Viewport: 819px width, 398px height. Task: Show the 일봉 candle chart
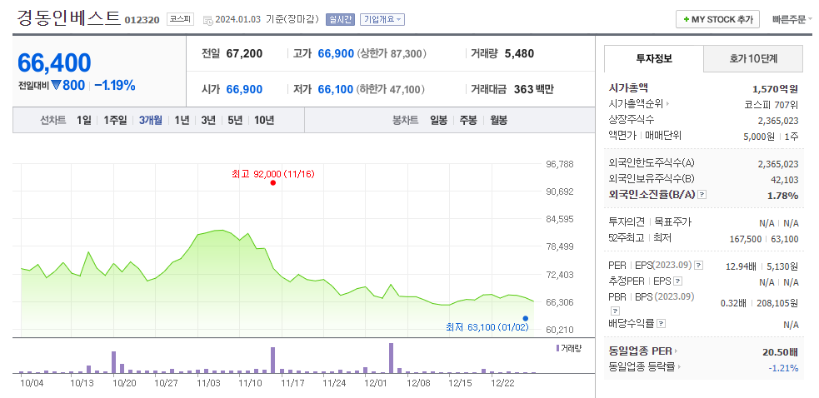pyautogui.click(x=439, y=120)
